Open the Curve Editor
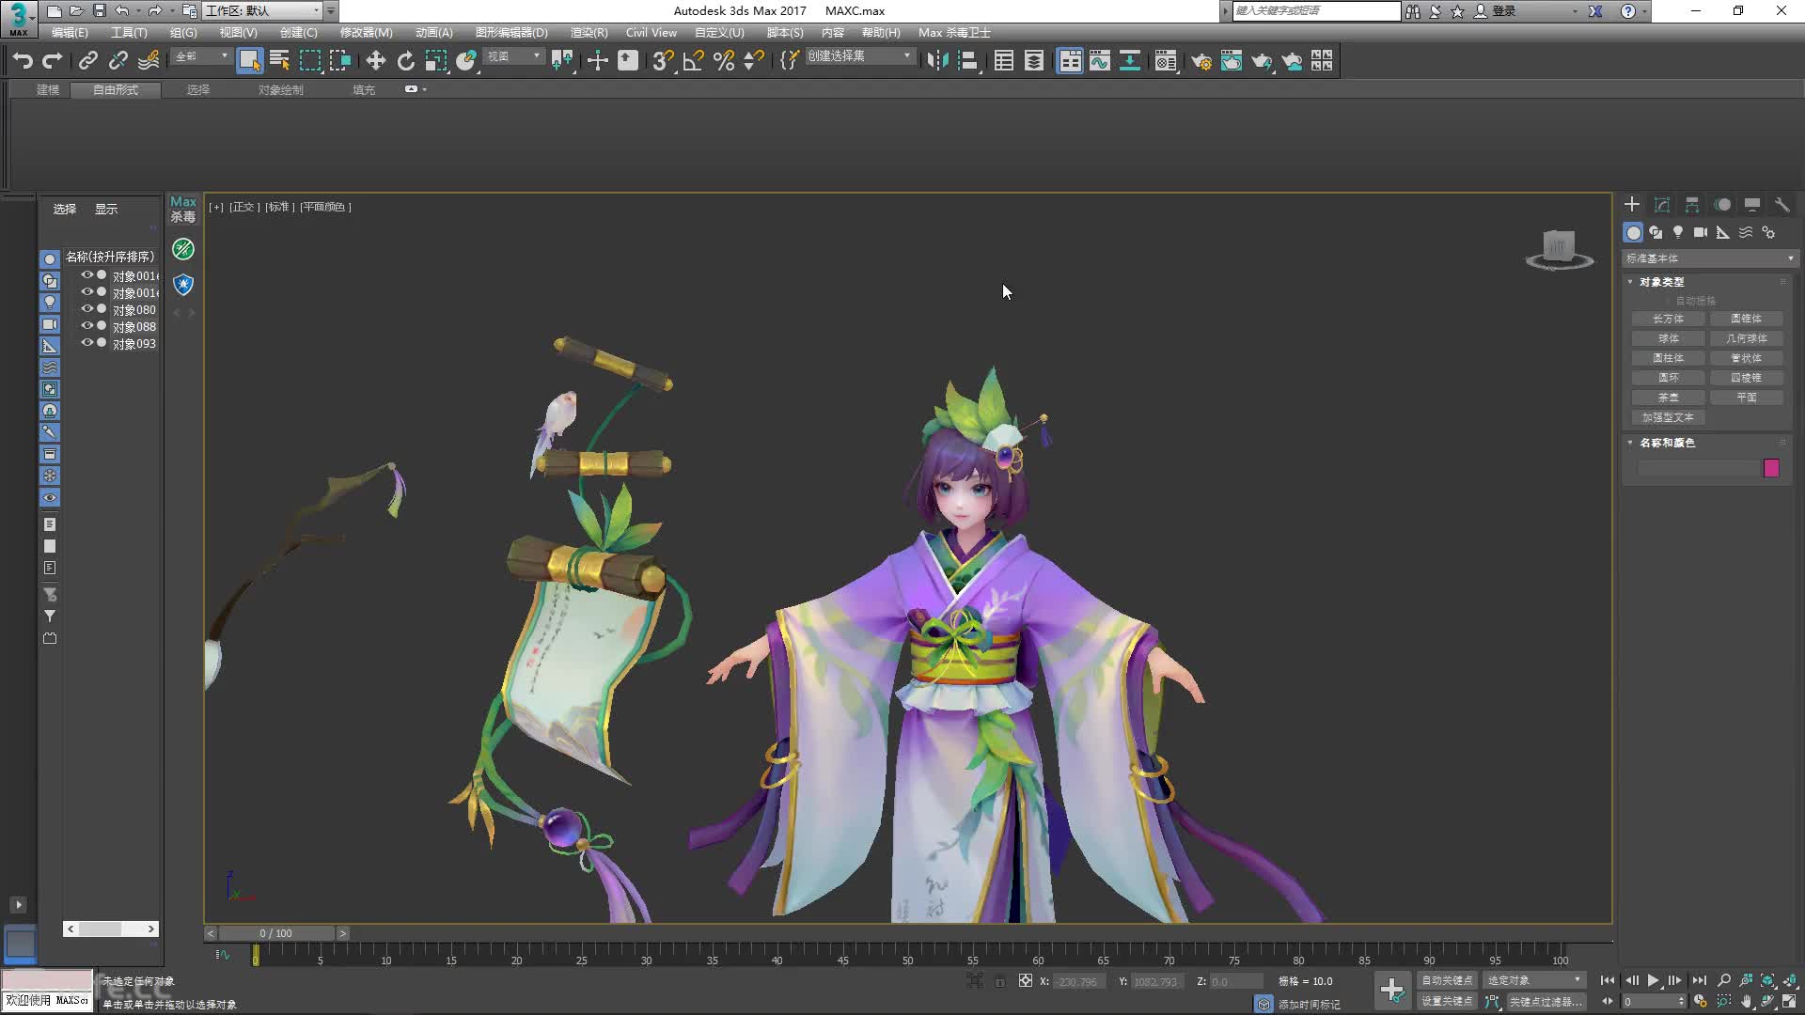1805x1015 pixels. [x=1100, y=61]
